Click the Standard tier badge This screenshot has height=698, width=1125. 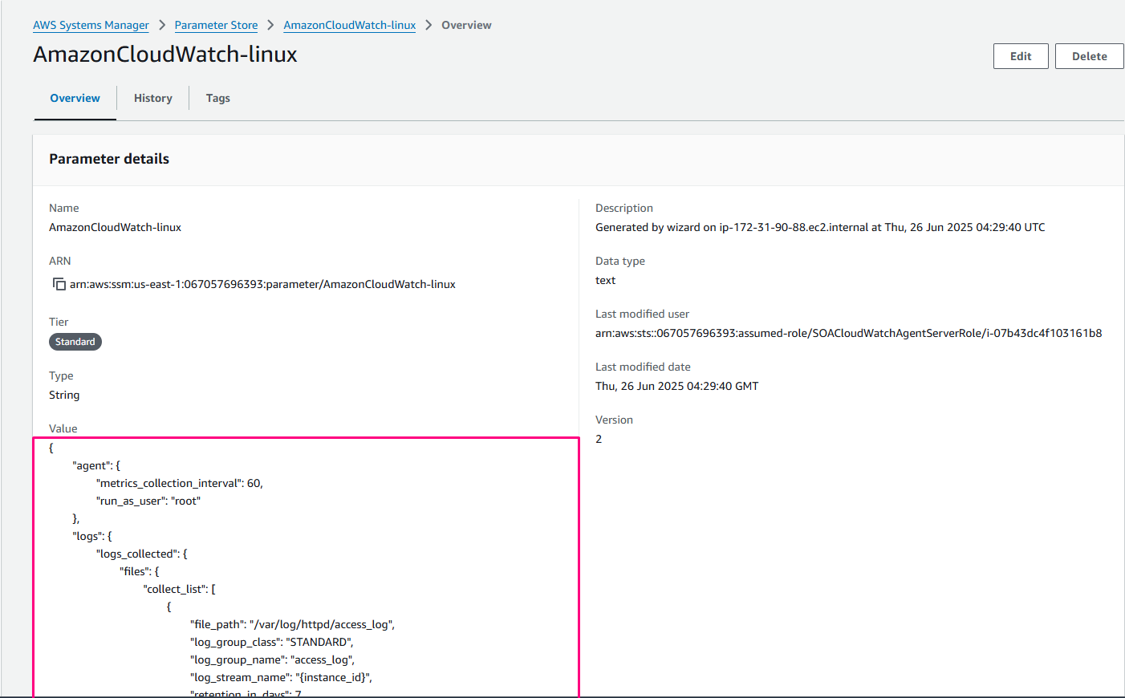pyautogui.click(x=75, y=342)
